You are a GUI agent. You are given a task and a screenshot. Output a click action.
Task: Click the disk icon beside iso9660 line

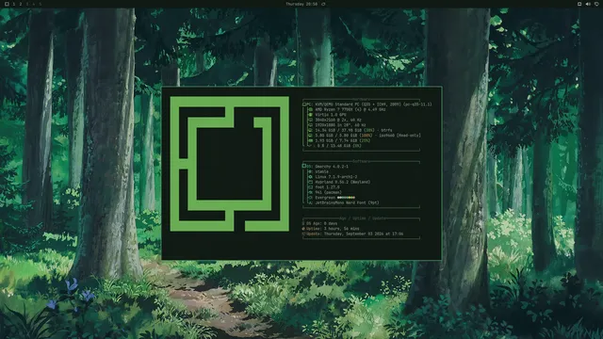click(310, 136)
